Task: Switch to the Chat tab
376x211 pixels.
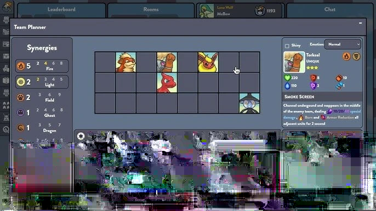Action: coord(330,10)
